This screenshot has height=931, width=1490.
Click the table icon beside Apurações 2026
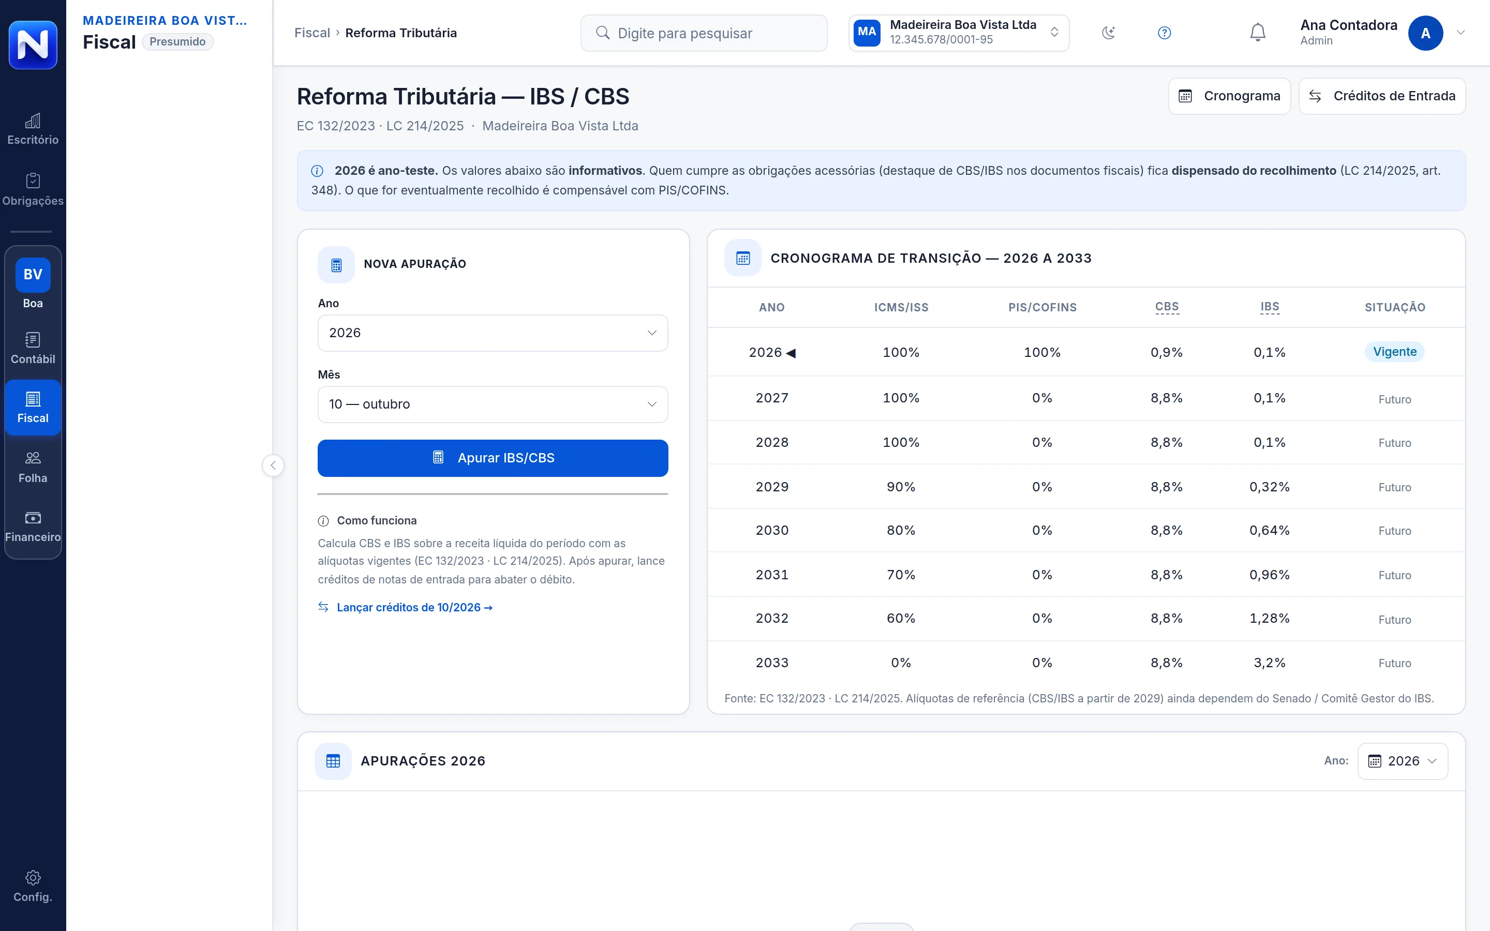(333, 761)
